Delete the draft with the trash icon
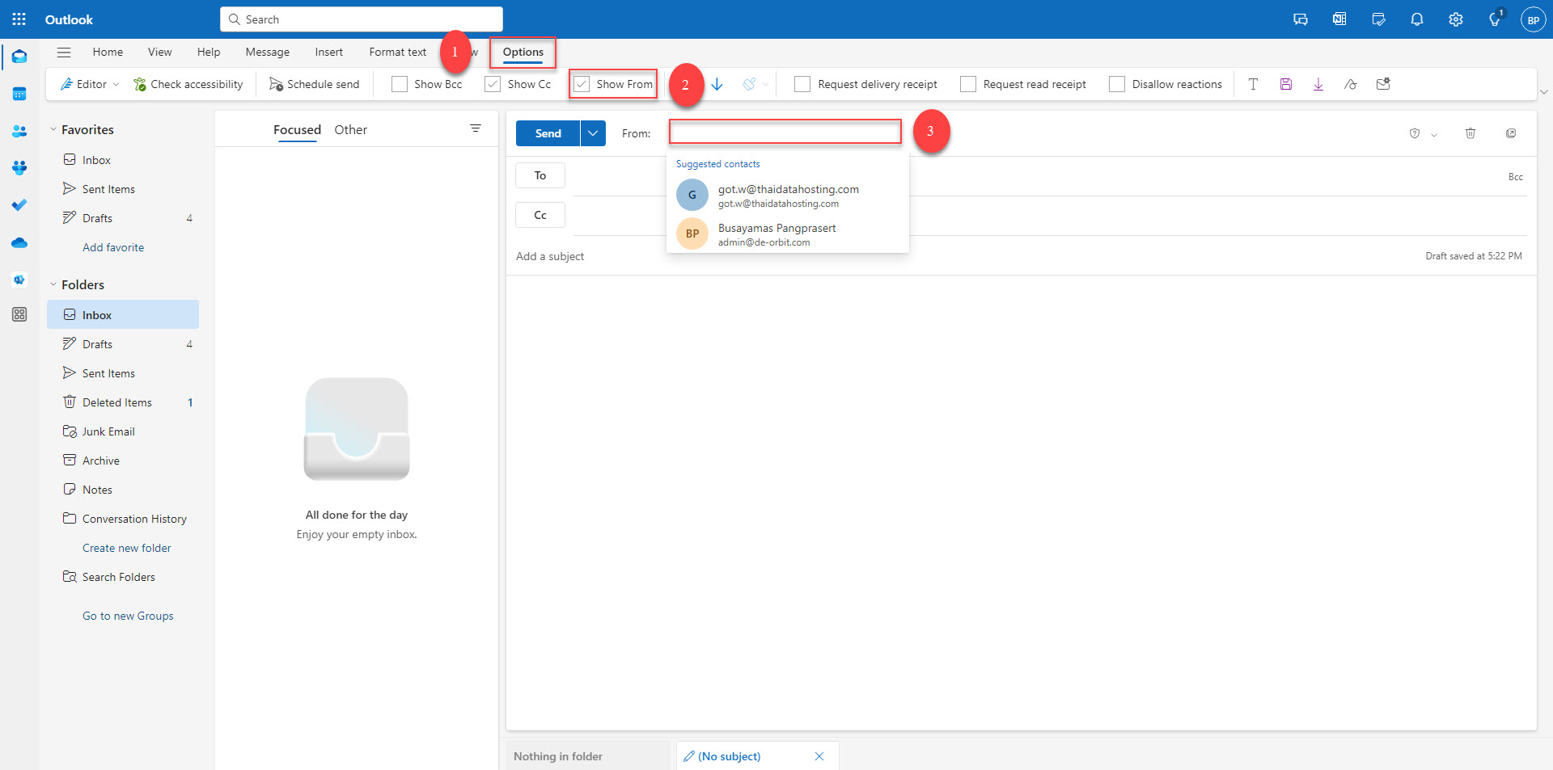 pos(1470,133)
